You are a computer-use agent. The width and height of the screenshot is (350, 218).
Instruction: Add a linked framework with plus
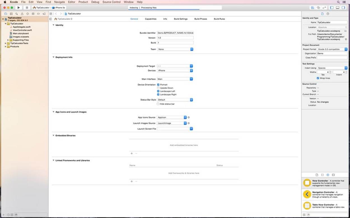[132, 181]
